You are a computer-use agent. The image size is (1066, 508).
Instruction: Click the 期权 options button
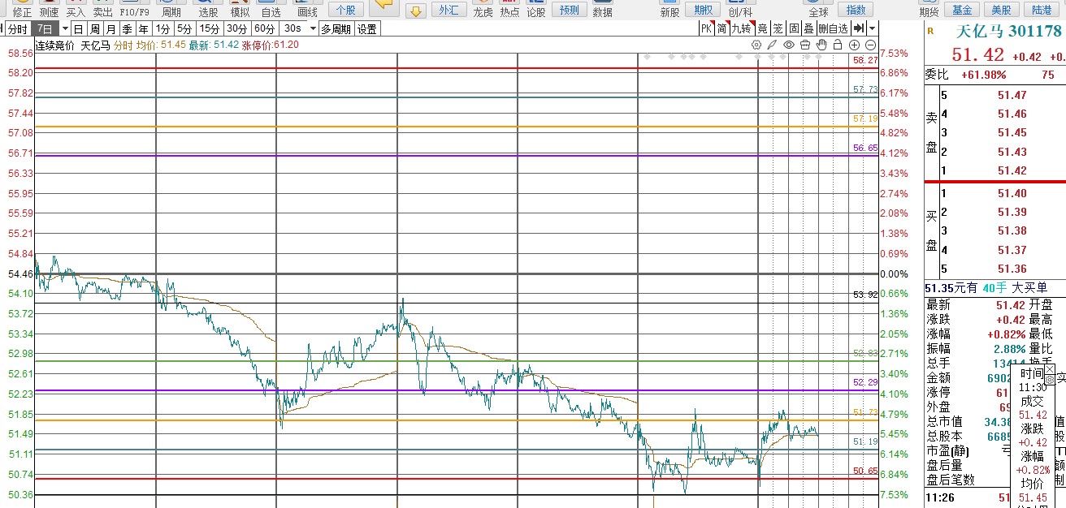[x=702, y=10]
